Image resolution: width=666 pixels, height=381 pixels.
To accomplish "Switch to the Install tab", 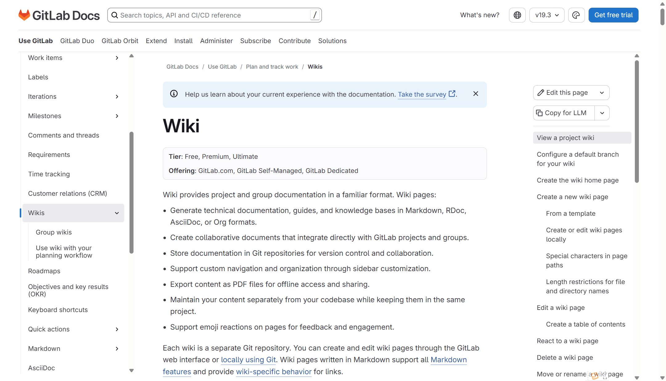I will (x=183, y=41).
